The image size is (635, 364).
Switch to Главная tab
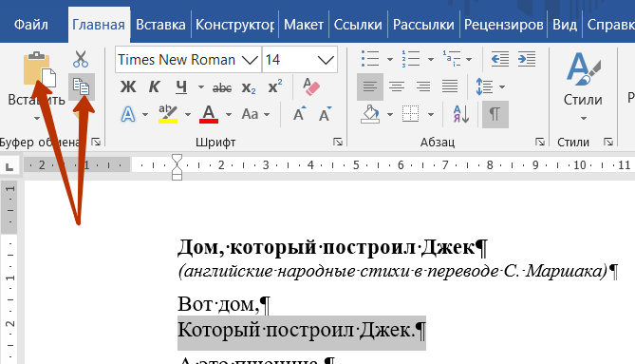coord(99,25)
